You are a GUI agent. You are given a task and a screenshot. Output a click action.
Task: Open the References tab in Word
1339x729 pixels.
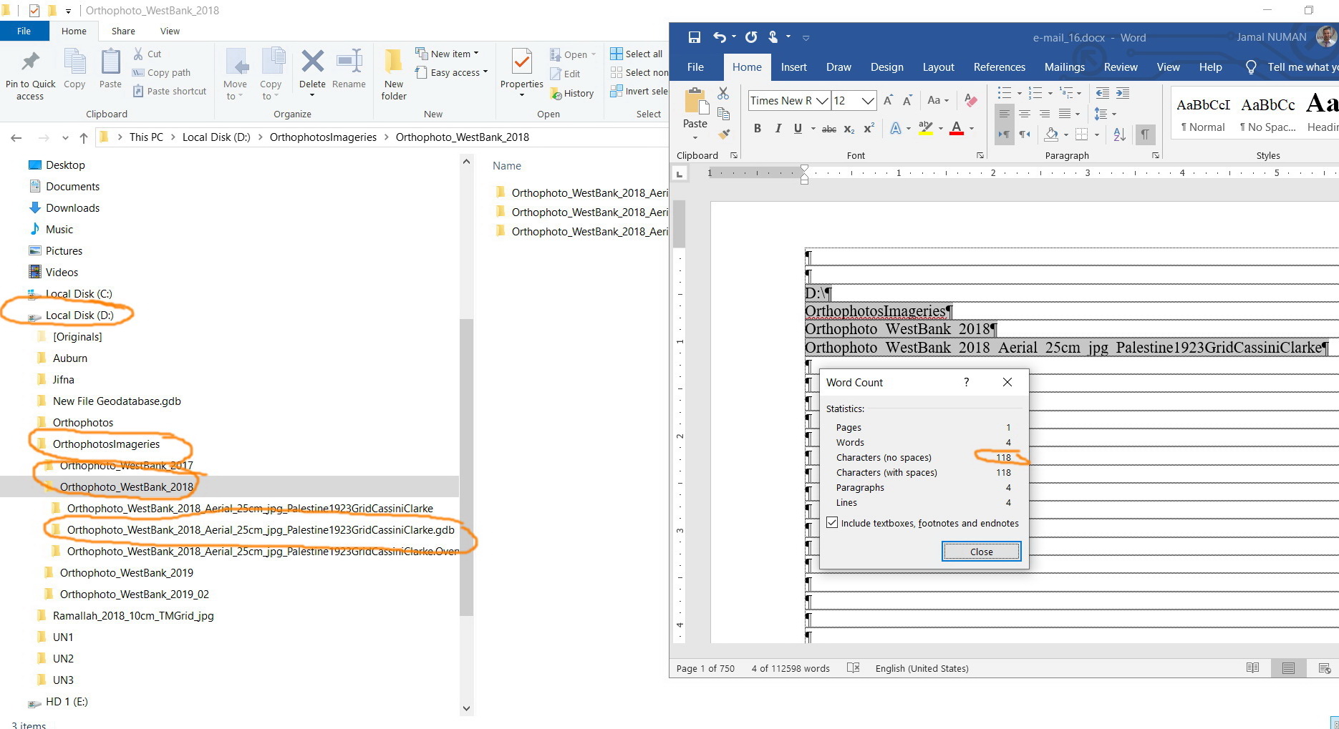[x=999, y=67]
